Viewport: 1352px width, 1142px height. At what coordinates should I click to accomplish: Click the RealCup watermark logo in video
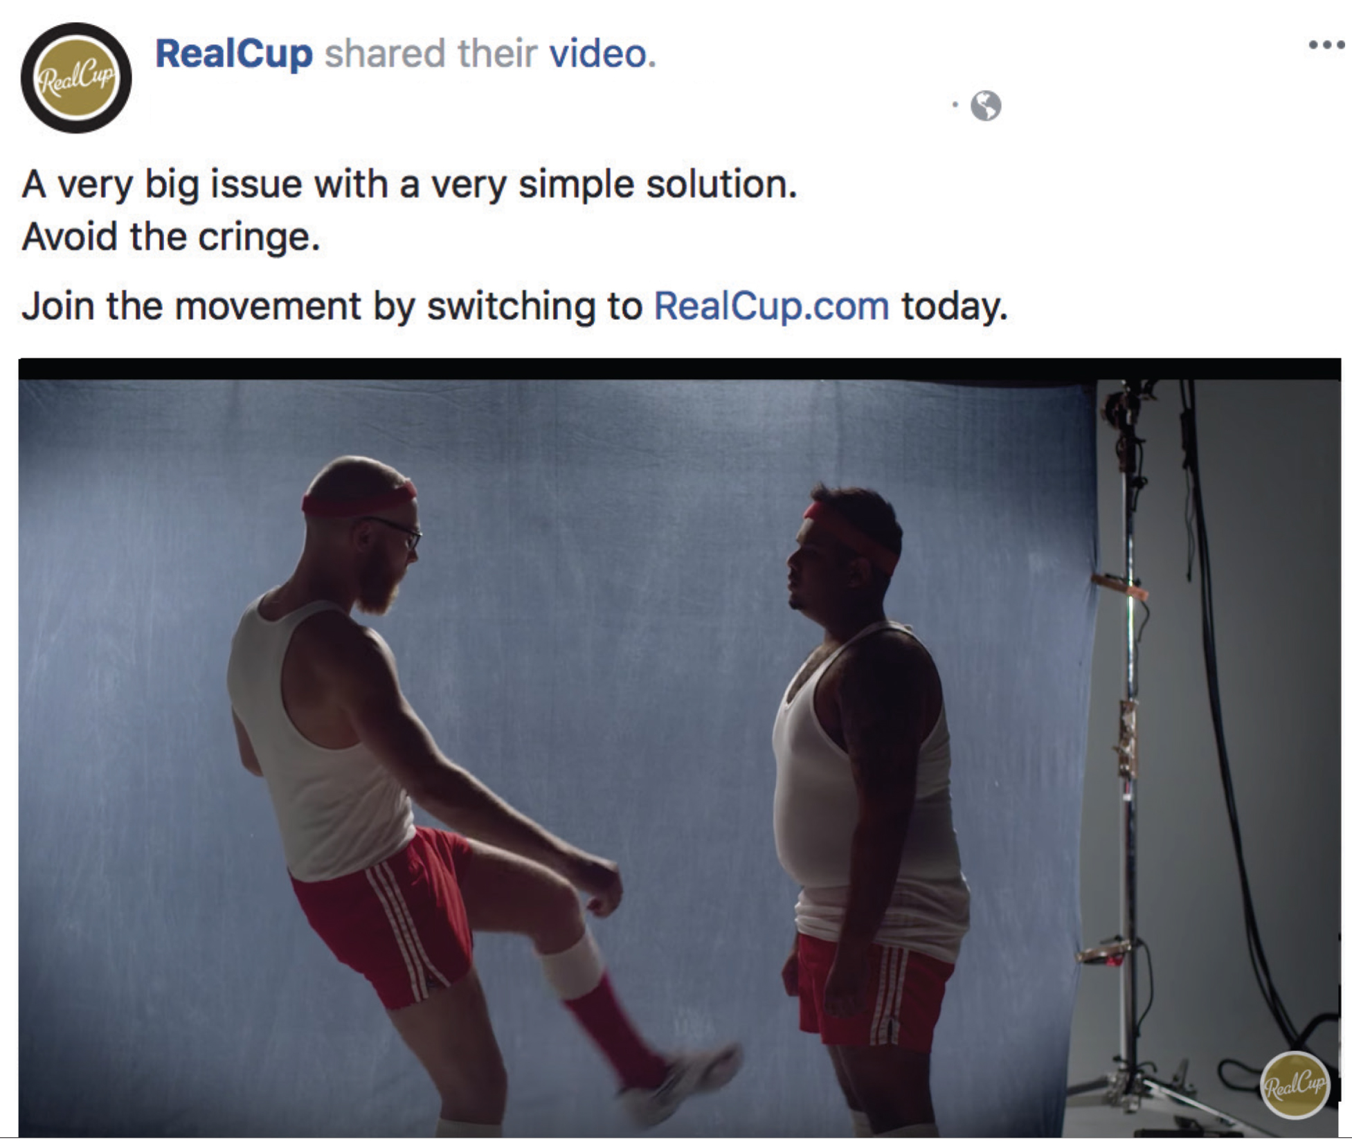click(x=1295, y=1085)
